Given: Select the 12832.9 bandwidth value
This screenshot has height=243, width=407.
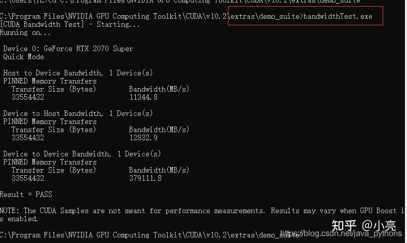Looking at the screenshot, I should pos(143,138).
